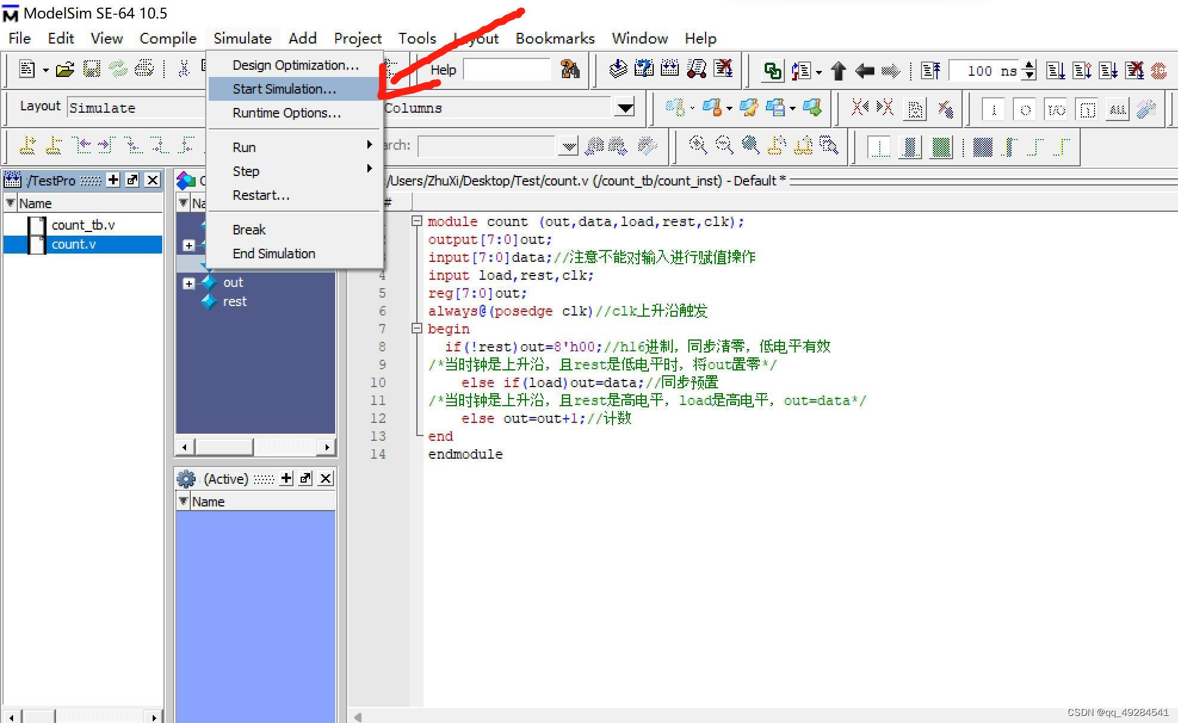Click the Open file folder icon

click(64, 70)
